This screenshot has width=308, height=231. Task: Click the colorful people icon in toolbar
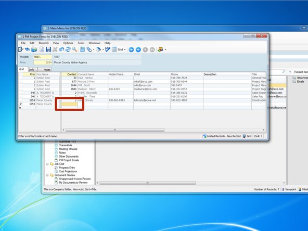tap(160, 49)
